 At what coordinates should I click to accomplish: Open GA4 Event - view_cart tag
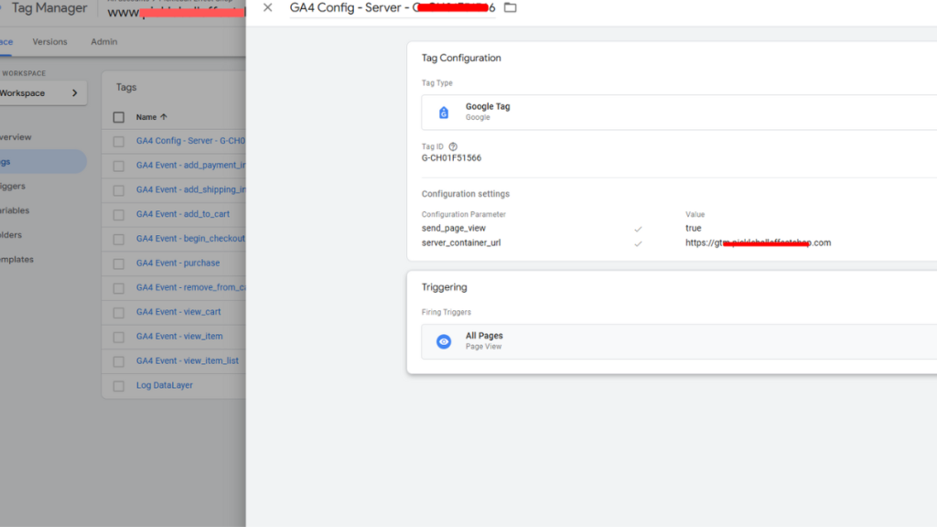pos(178,312)
